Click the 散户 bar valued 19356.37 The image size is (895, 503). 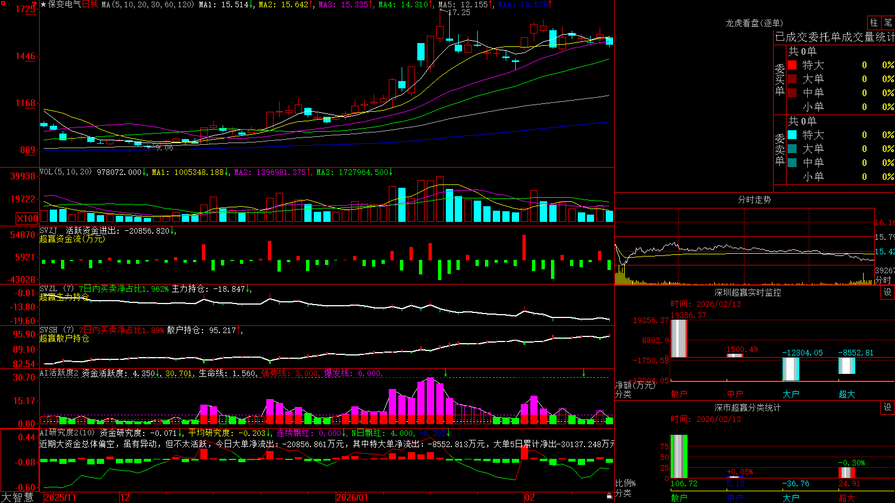[x=679, y=338]
